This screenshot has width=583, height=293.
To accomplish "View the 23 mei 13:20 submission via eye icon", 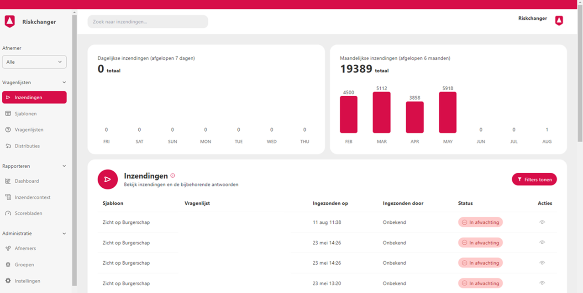I will (542, 283).
